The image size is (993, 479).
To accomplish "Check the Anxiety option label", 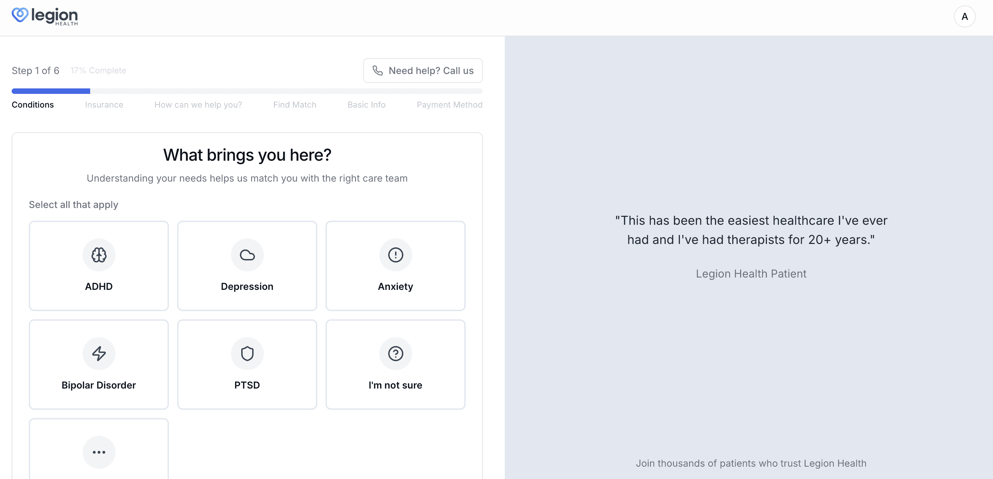I will coord(395,286).
